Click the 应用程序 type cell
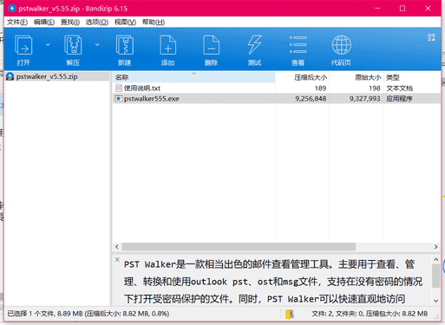This screenshot has width=445, height=325. point(399,99)
